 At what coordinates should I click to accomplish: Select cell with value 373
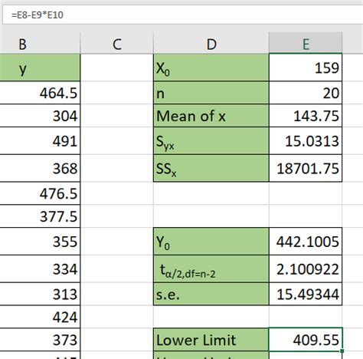pos(40,340)
